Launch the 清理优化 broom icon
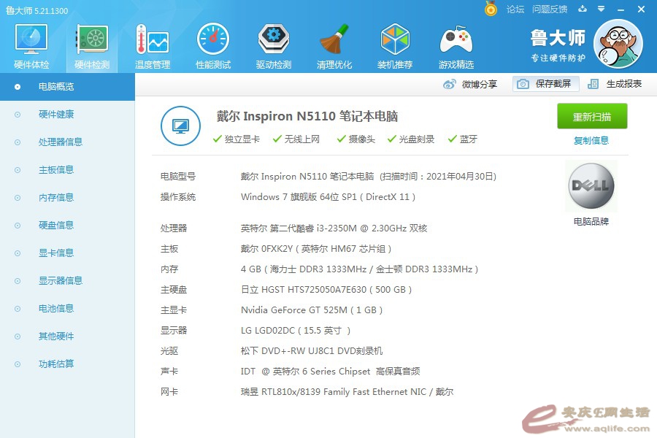657x438 pixels. (x=334, y=40)
